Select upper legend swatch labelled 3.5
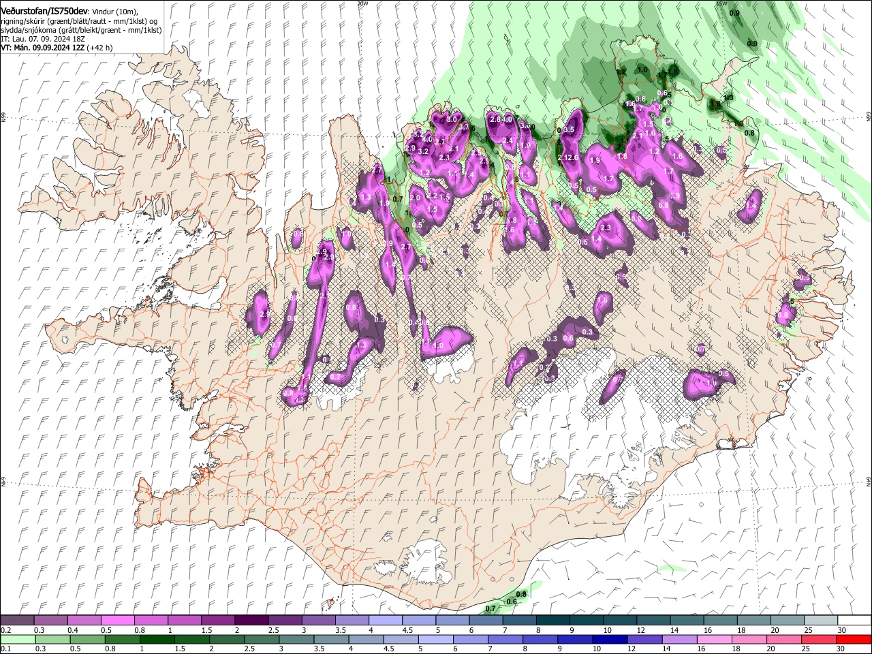The height and width of the screenshot is (654, 872). pyautogui.click(x=352, y=621)
